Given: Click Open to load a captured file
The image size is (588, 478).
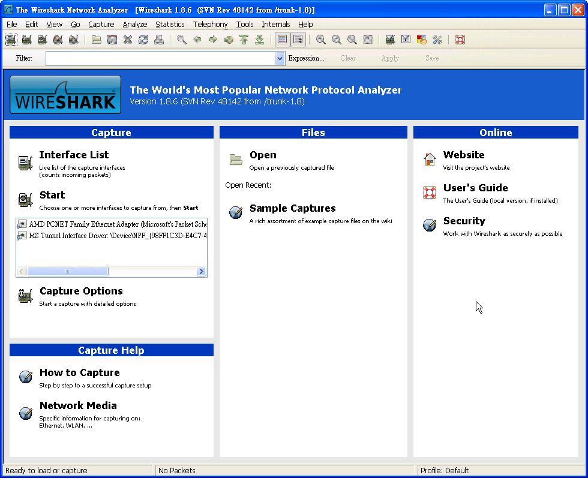Looking at the screenshot, I should (263, 155).
